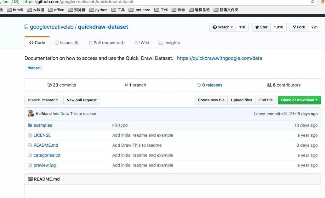Open the Clone or download dropdown

pyautogui.click(x=299, y=100)
